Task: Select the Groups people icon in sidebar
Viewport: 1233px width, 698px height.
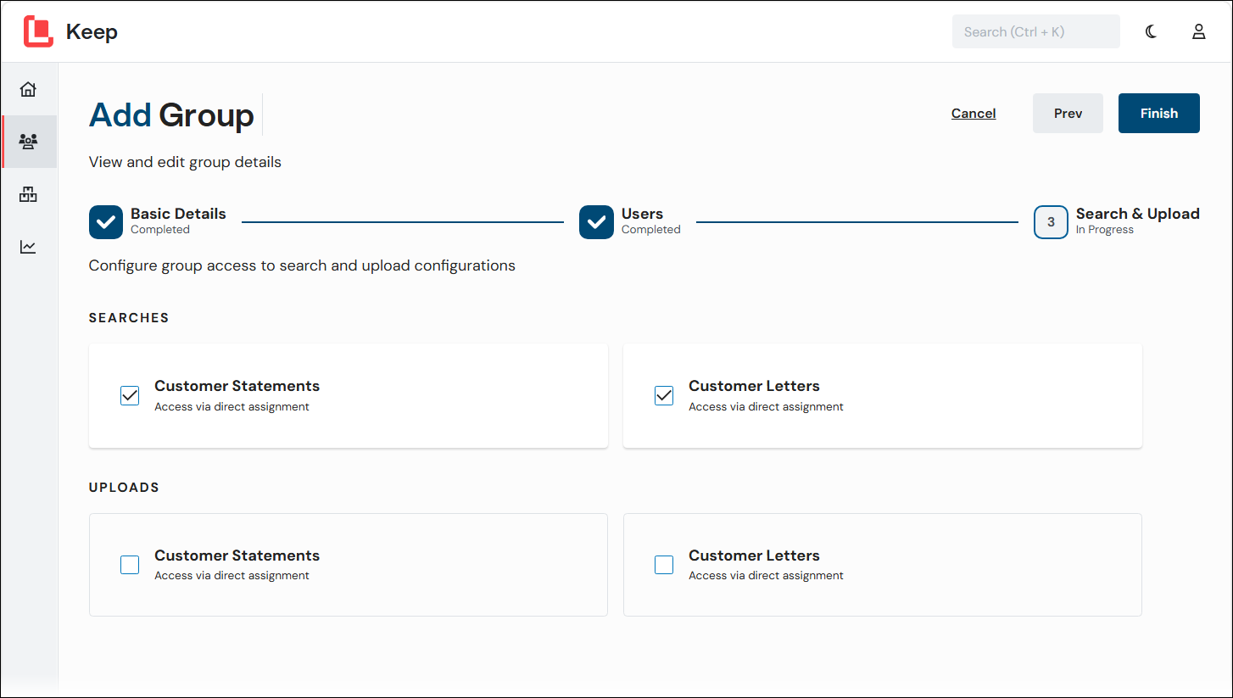Action: coord(28,142)
